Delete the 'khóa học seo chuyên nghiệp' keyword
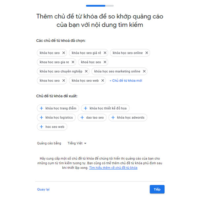The height and width of the screenshot is (198, 198). click(86, 71)
